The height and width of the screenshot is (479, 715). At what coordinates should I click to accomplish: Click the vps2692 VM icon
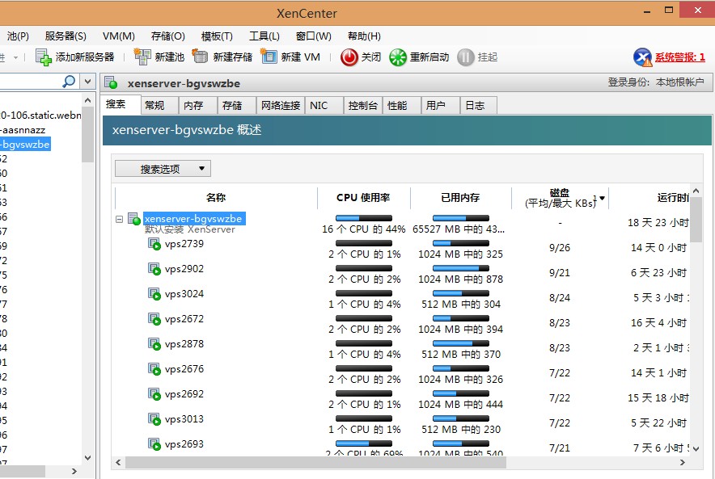[x=154, y=394]
